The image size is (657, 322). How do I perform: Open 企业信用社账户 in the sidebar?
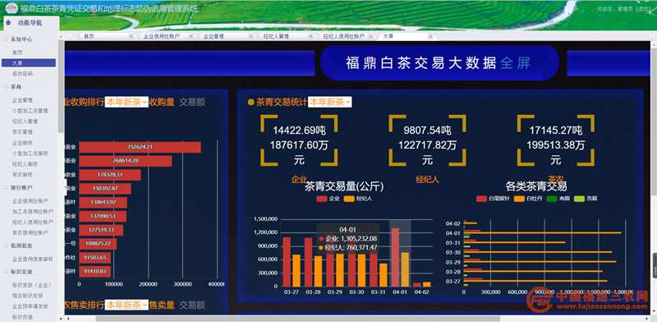click(x=30, y=200)
